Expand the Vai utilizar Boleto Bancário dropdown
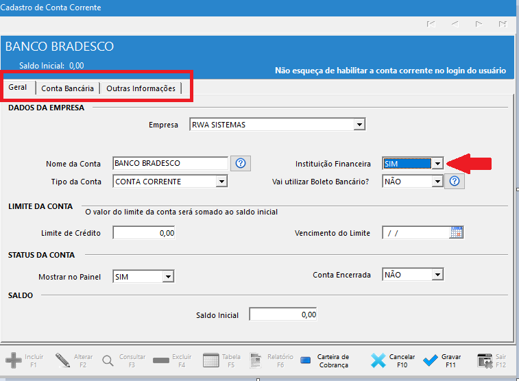The height and width of the screenshot is (381, 519). 437,181
